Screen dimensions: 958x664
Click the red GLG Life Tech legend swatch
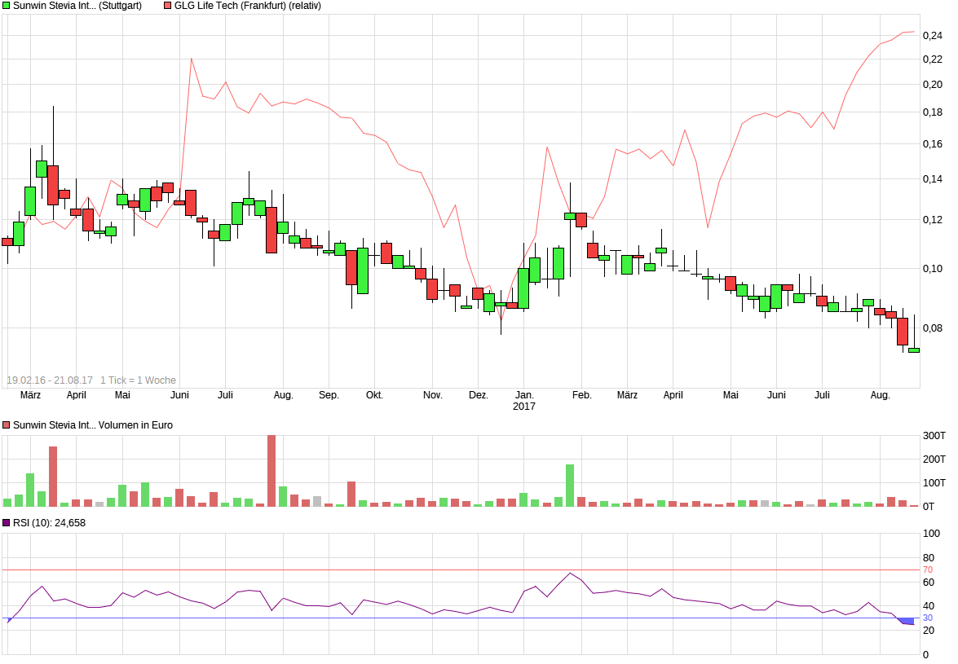[167, 6]
